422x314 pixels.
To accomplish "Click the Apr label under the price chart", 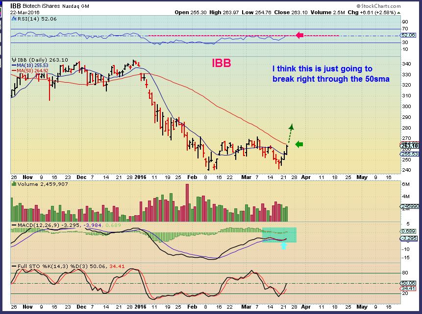I will click(306, 177).
